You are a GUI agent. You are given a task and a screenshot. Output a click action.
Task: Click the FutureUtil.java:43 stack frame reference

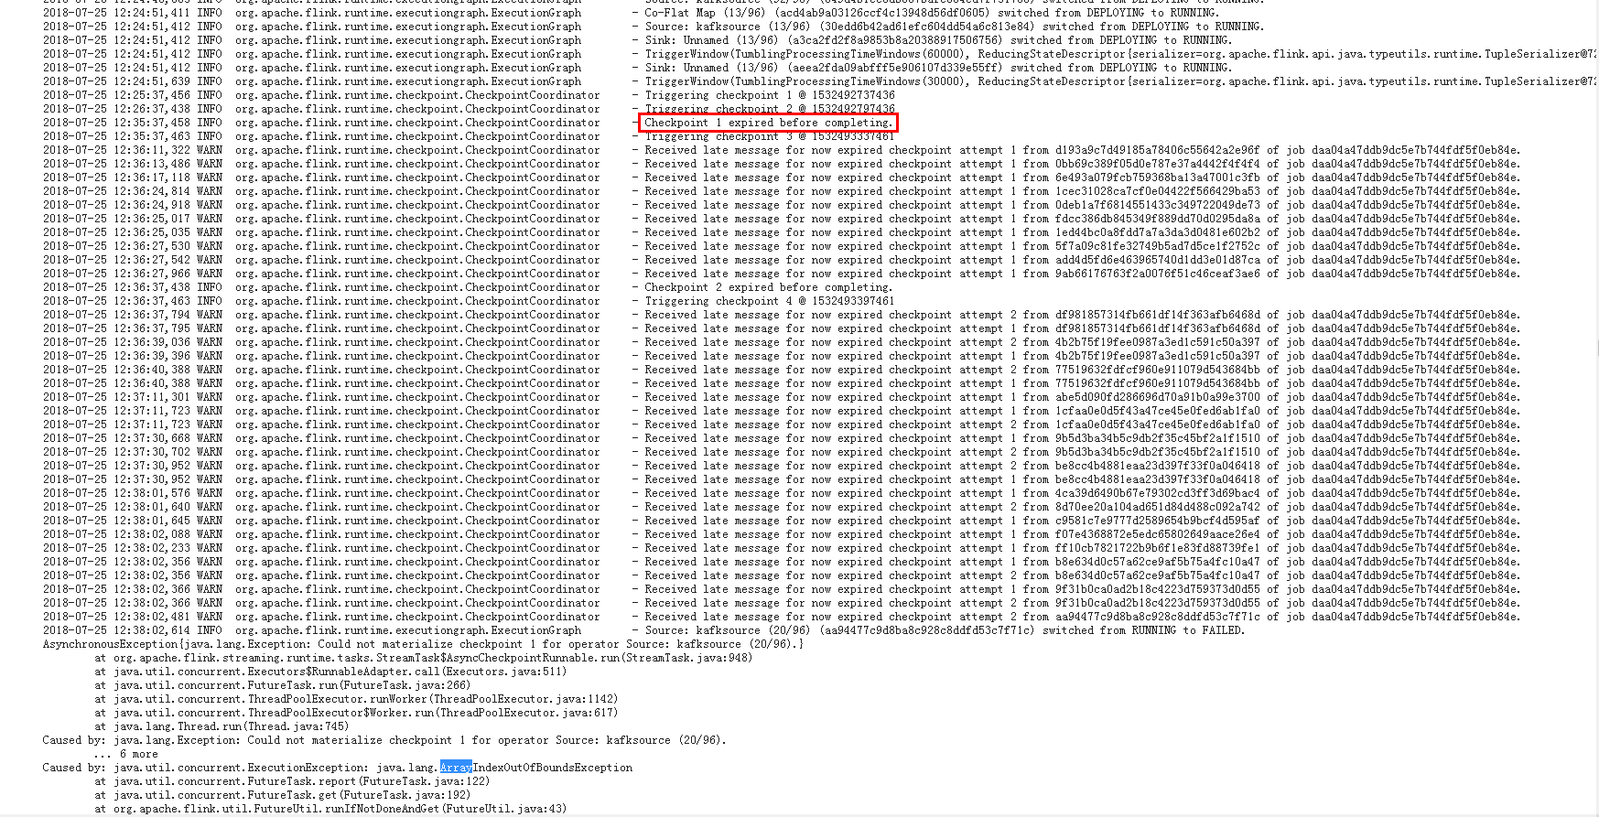tap(509, 809)
